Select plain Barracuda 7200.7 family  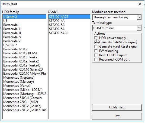(x=24, y=49)
